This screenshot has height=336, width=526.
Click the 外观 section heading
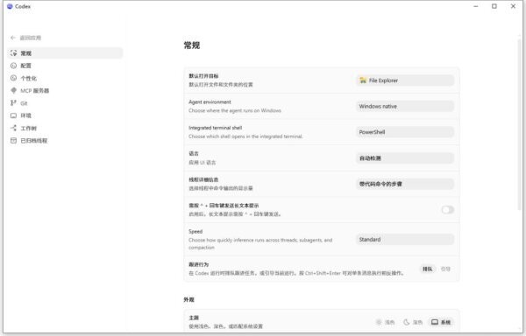(x=188, y=299)
